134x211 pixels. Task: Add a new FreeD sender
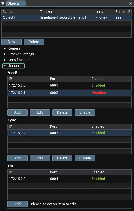click(18, 112)
